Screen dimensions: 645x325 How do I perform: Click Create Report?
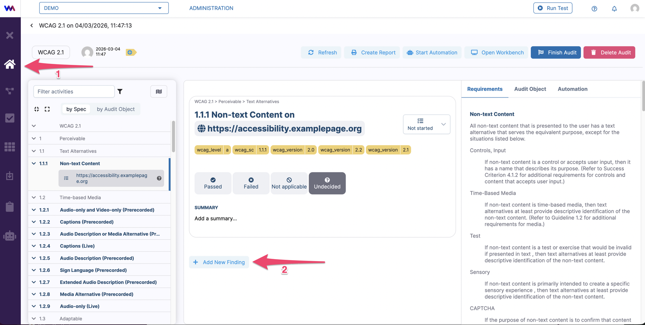coord(372,52)
